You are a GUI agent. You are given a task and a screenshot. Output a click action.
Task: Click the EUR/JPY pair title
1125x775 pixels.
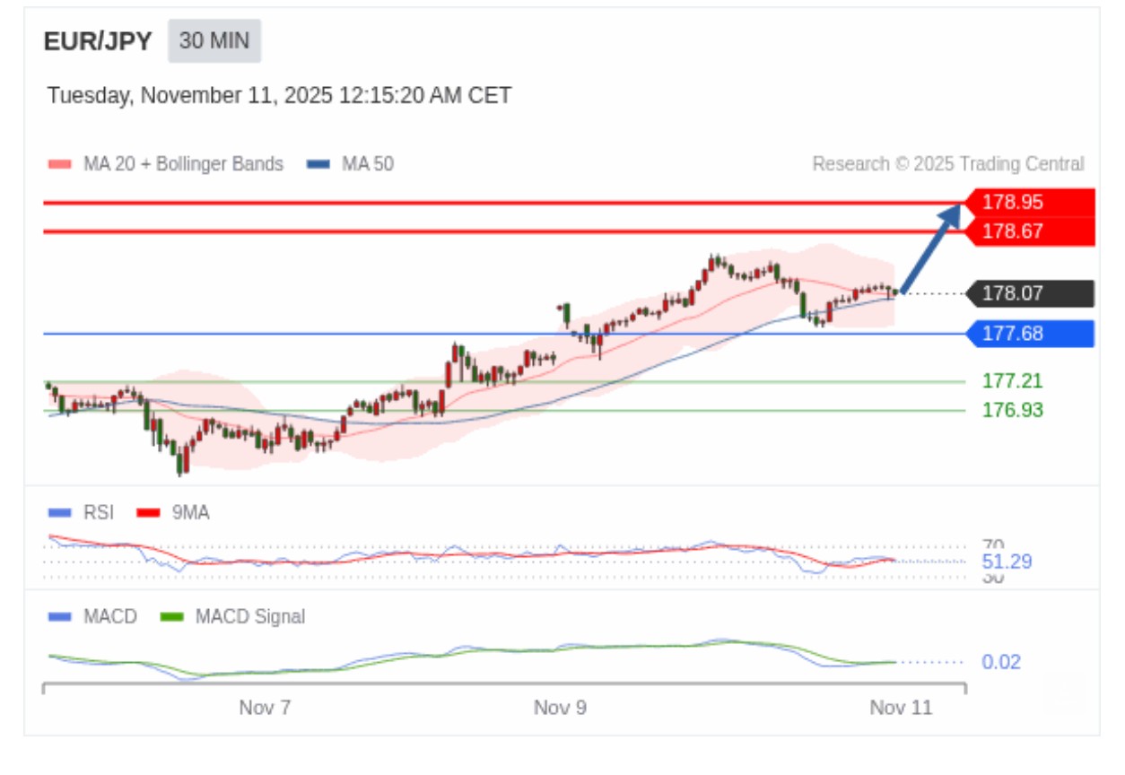(x=98, y=41)
